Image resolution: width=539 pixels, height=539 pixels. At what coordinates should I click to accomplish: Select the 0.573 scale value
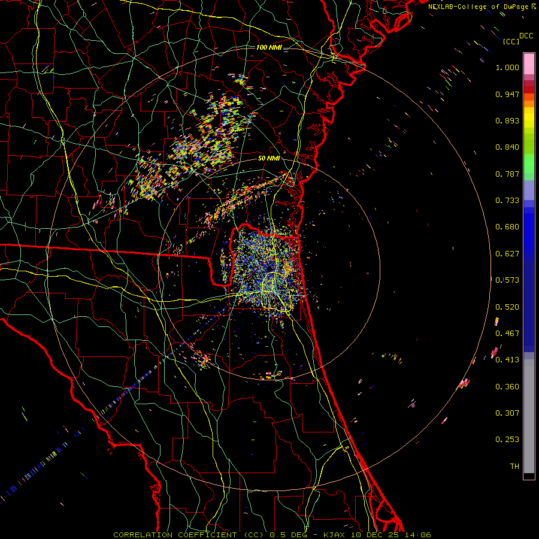507,280
